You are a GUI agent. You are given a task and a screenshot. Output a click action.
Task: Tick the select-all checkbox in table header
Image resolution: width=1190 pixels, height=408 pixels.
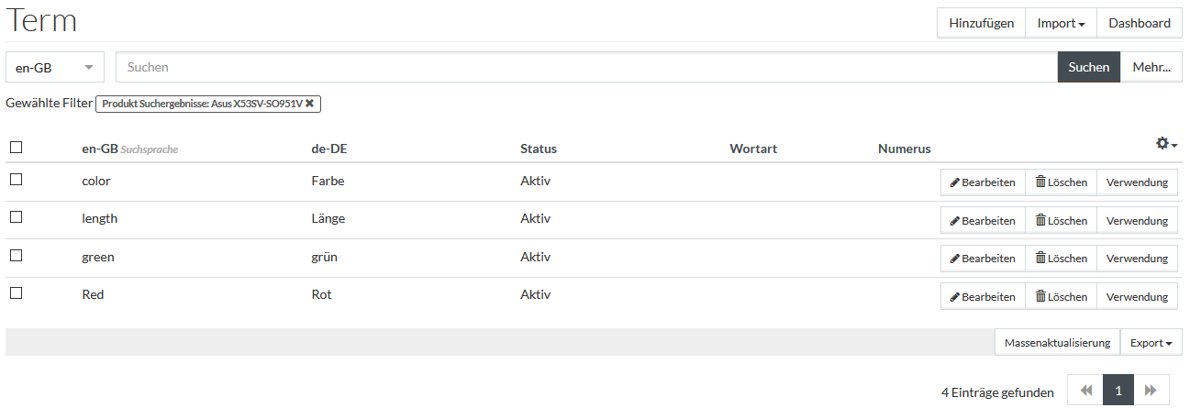pyautogui.click(x=16, y=147)
